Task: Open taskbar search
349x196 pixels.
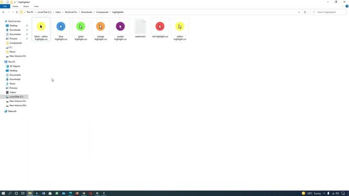Action: [10, 193]
